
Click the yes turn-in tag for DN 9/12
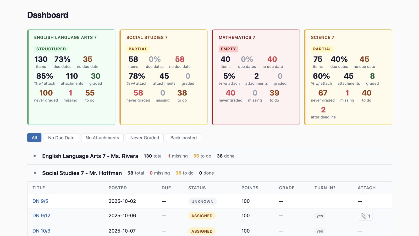coord(320,216)
